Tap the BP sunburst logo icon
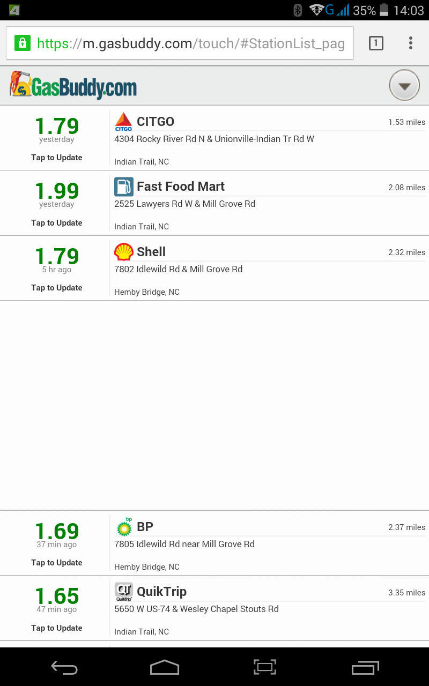This screenshot has height=686, width=429. click(x=123, y=527)
